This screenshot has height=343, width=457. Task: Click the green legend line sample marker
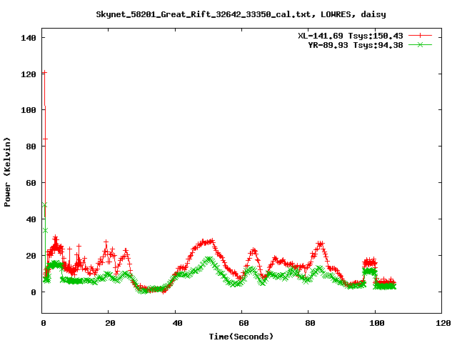tap(420, 44)
